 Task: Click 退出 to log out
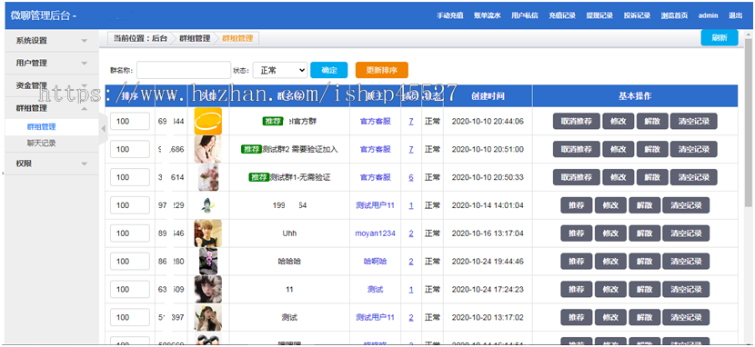coord(735,15)
